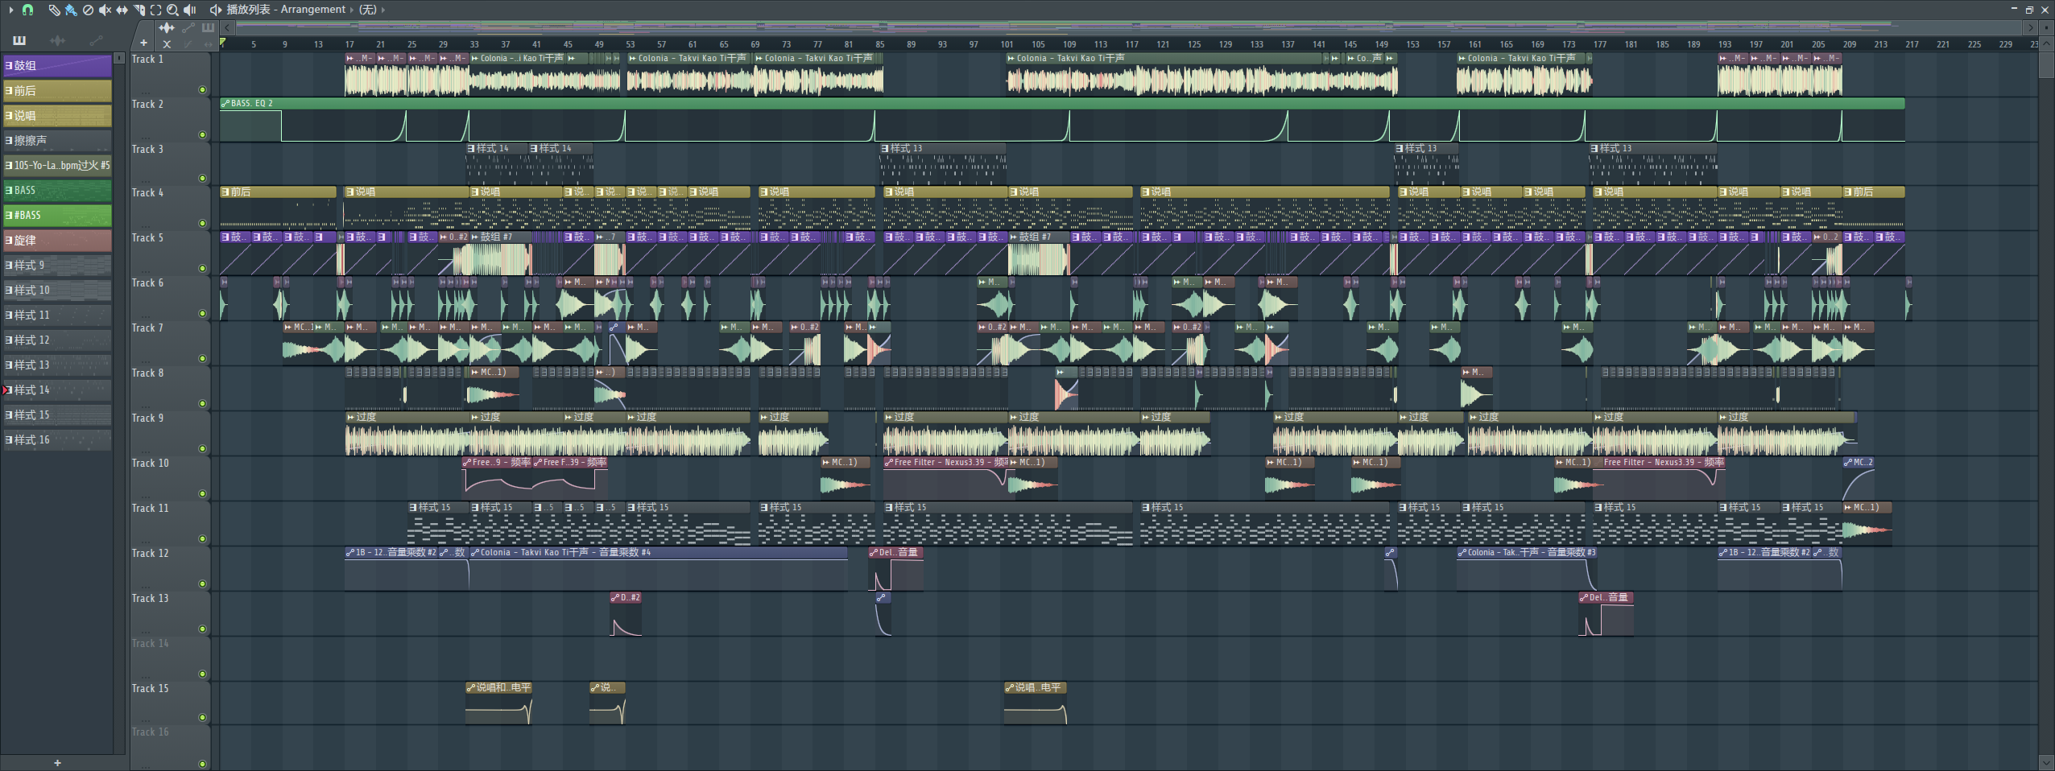Toggle the magnet snap button
Viewport: 2055px width, 771px height.
click(x=27, y=10)
